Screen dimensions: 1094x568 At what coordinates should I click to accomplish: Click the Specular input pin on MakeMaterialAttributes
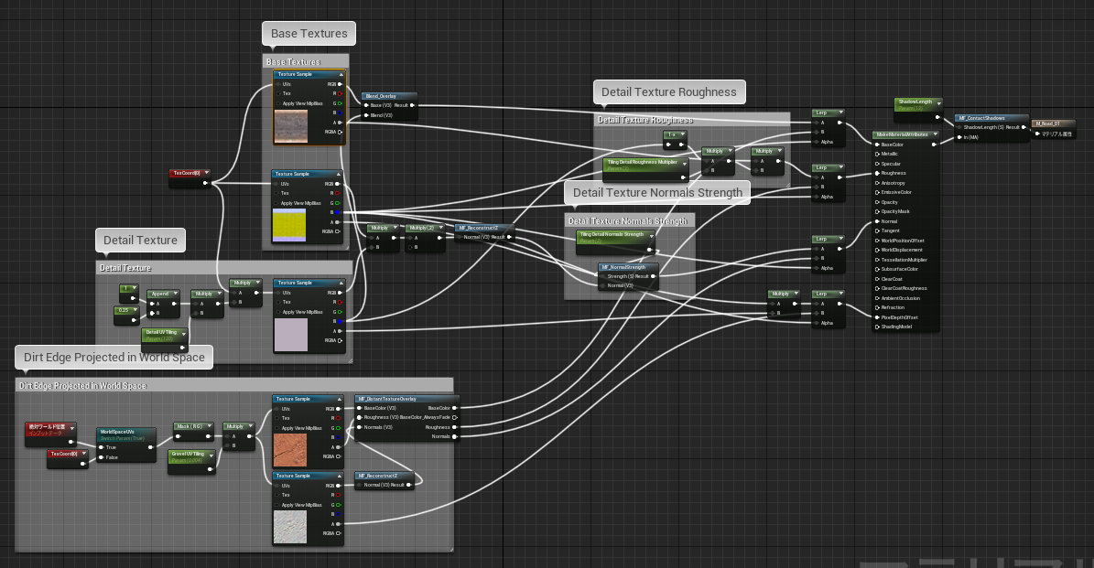pos(877,164)
